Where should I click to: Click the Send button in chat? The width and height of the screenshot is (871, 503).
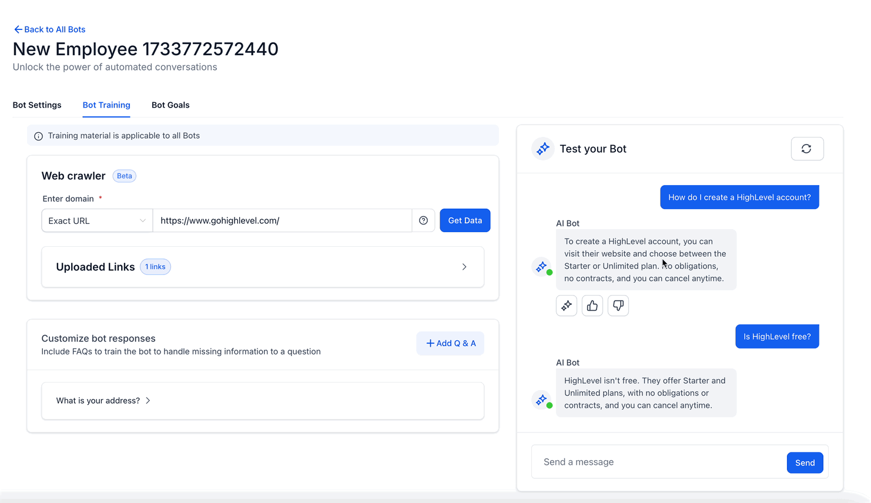pyautogui.click(x=805, y=463)
